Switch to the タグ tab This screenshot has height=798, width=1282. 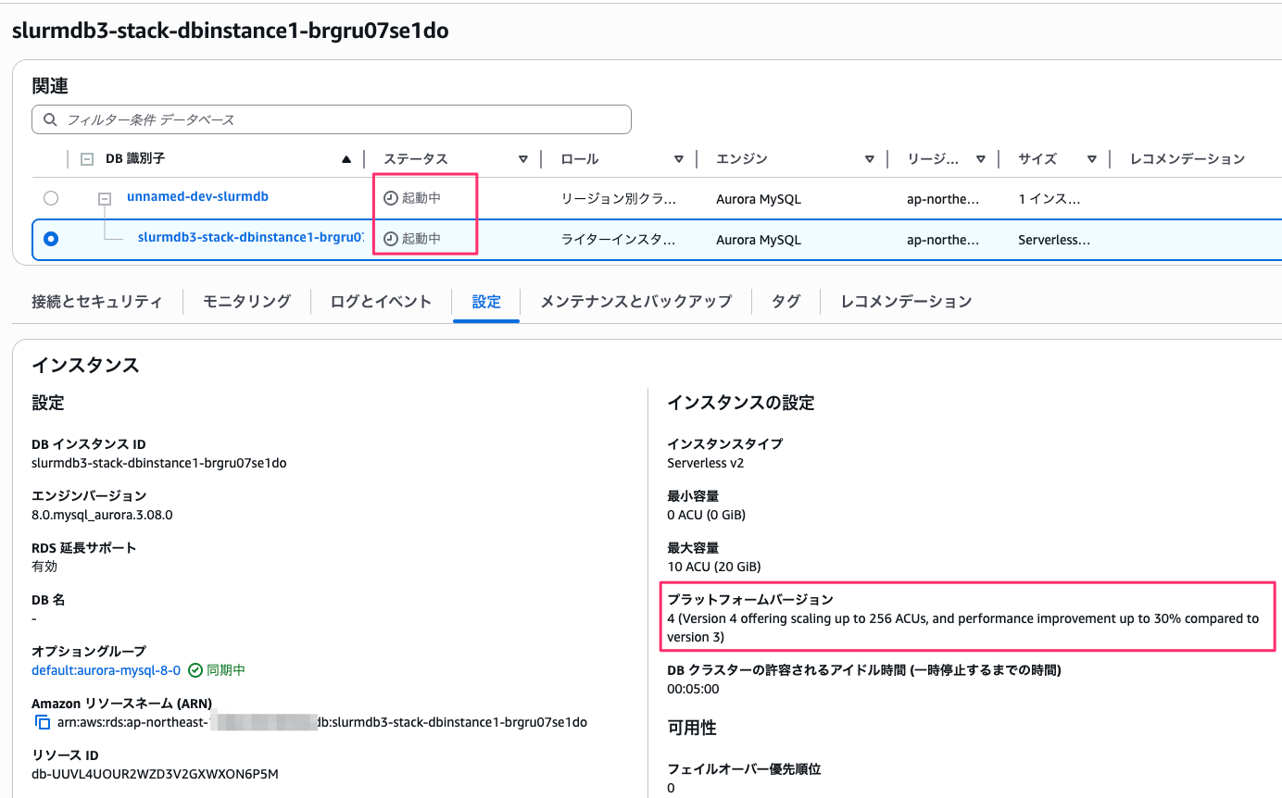[786, 301]
